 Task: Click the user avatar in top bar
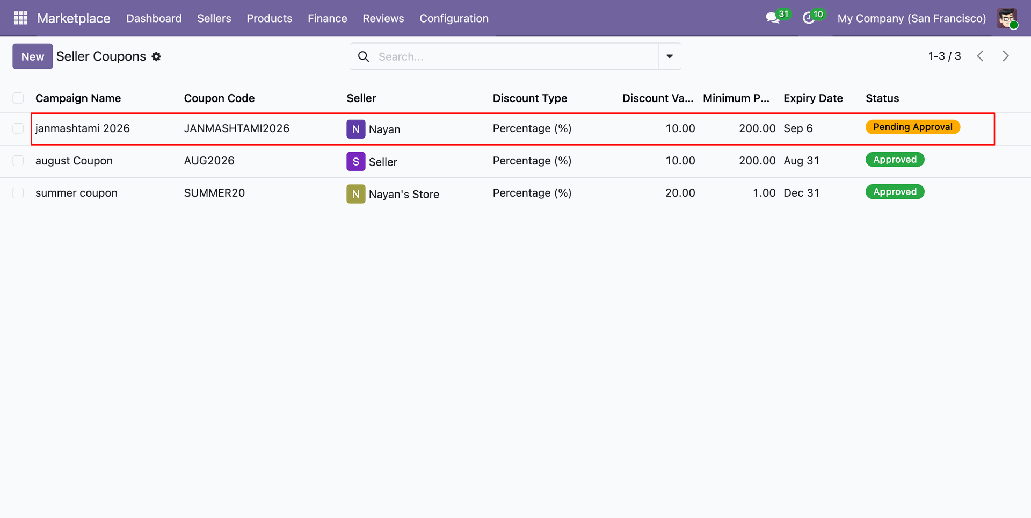[x=1007, y=18]
